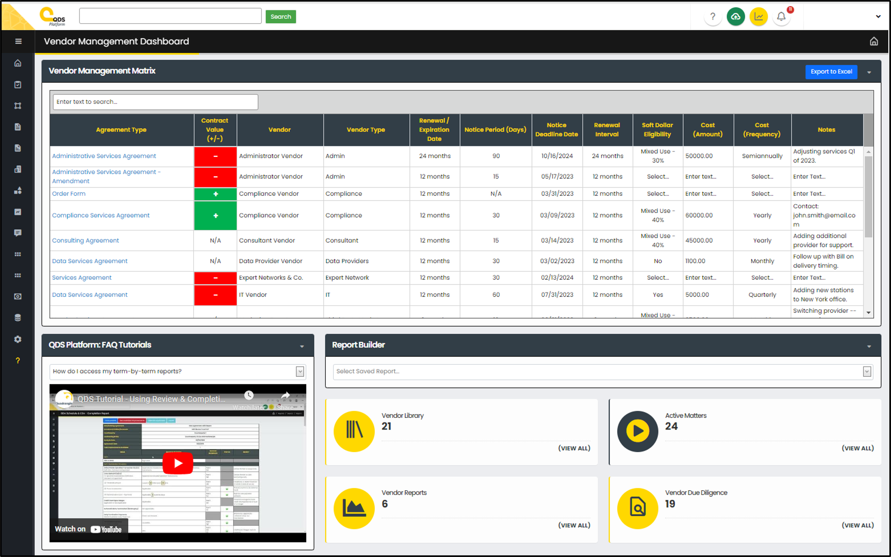Click Export to Excel button

point(831,72)
